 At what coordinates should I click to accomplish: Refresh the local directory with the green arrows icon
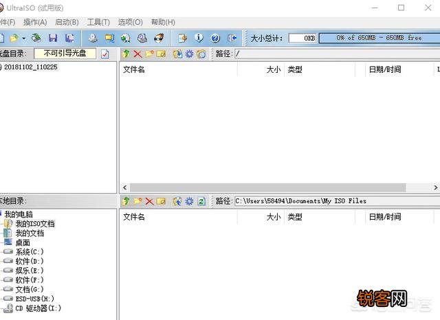pyautogui.click(x=201, y=201)
